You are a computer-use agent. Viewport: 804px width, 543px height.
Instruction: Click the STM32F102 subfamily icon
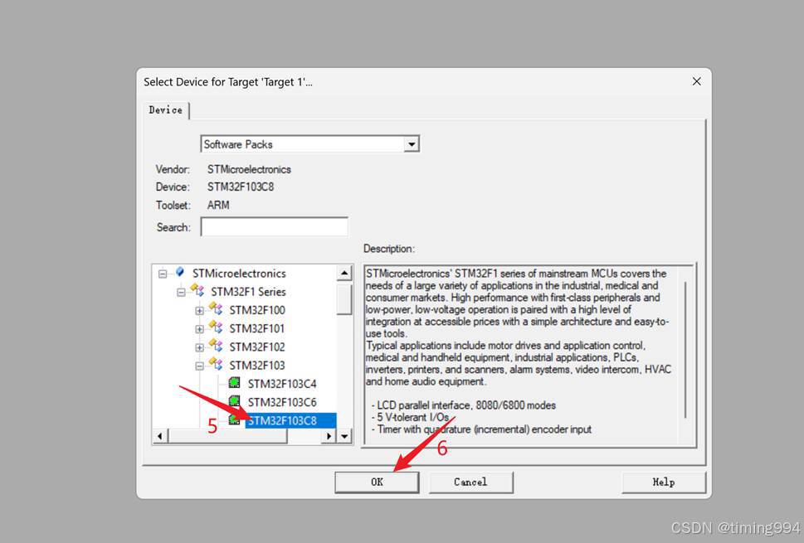tap(216, 346)
